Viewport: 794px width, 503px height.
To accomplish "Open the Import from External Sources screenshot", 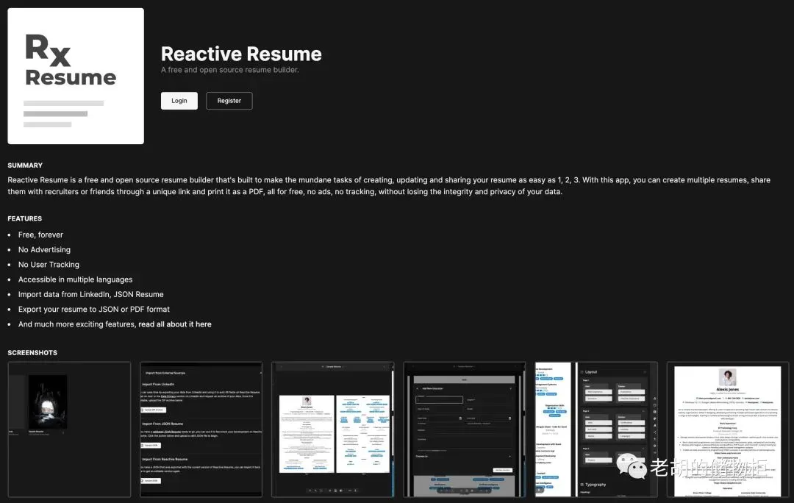I will 201,429.
